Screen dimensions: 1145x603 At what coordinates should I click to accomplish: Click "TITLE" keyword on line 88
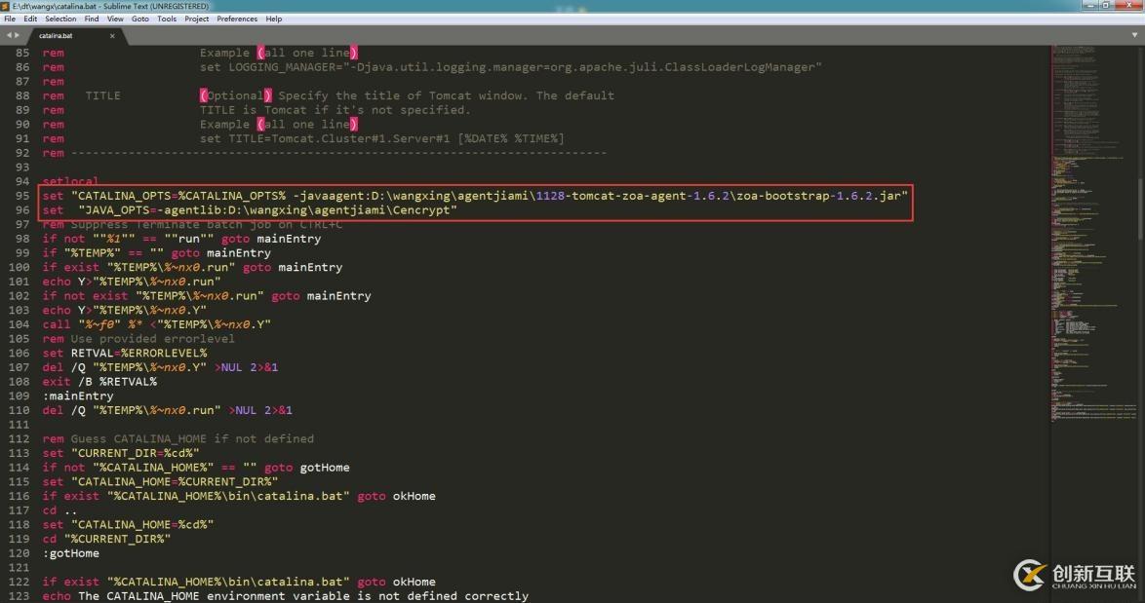click(103, 95)
